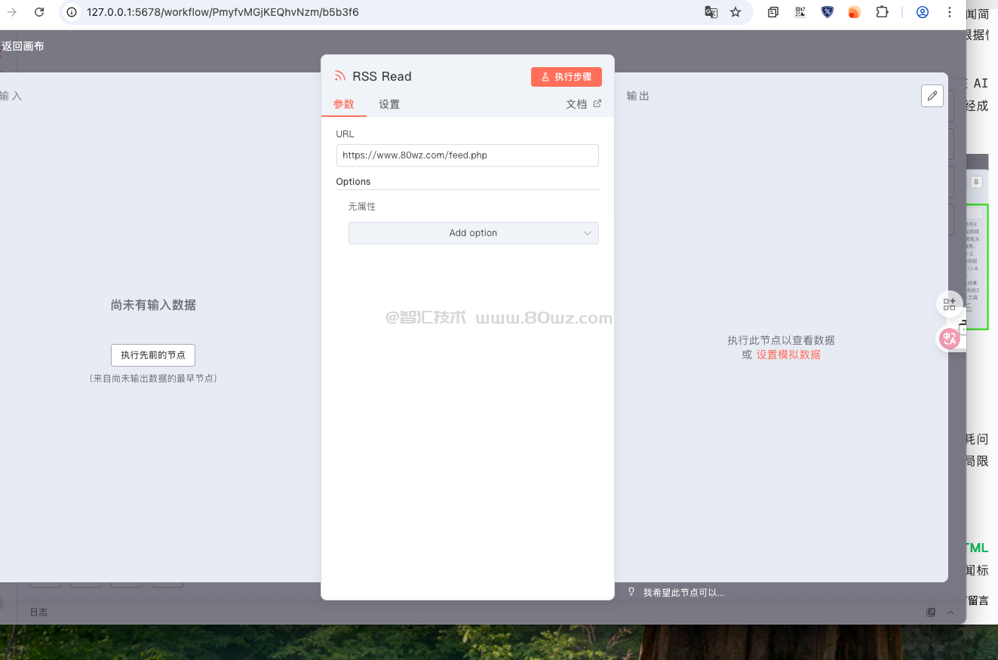Click the 执行先前的节点 button
The height and width of the screenshot is (660, 998).
pyautogui.click(x=153, y=355)
